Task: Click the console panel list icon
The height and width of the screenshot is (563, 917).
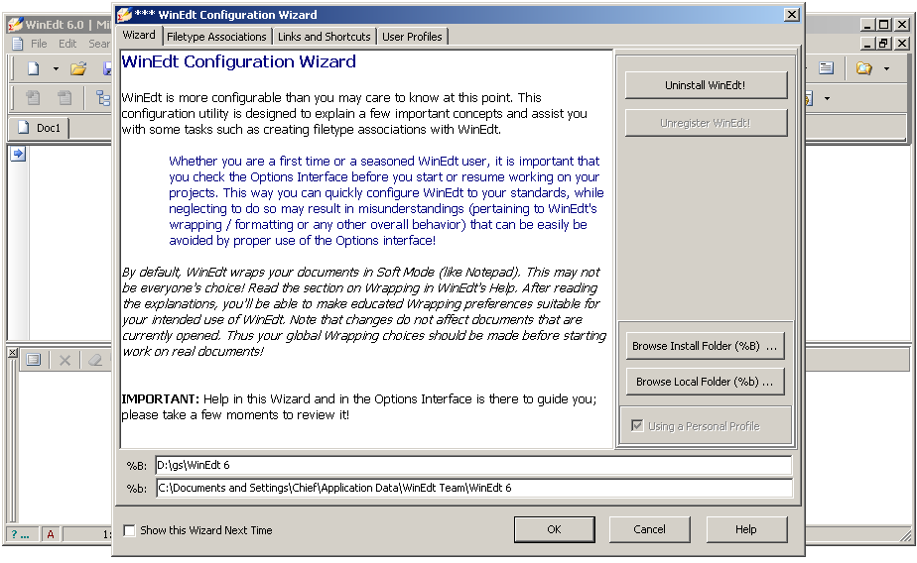Action: coord(33,360)
